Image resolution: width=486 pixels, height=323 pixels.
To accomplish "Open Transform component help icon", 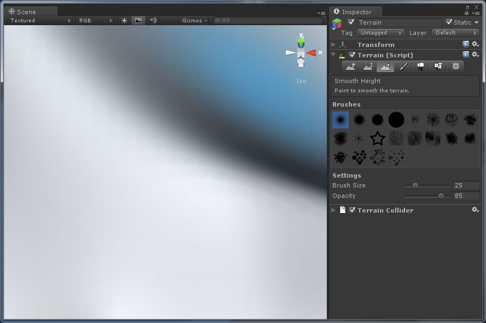I will [x=465, y=44].
